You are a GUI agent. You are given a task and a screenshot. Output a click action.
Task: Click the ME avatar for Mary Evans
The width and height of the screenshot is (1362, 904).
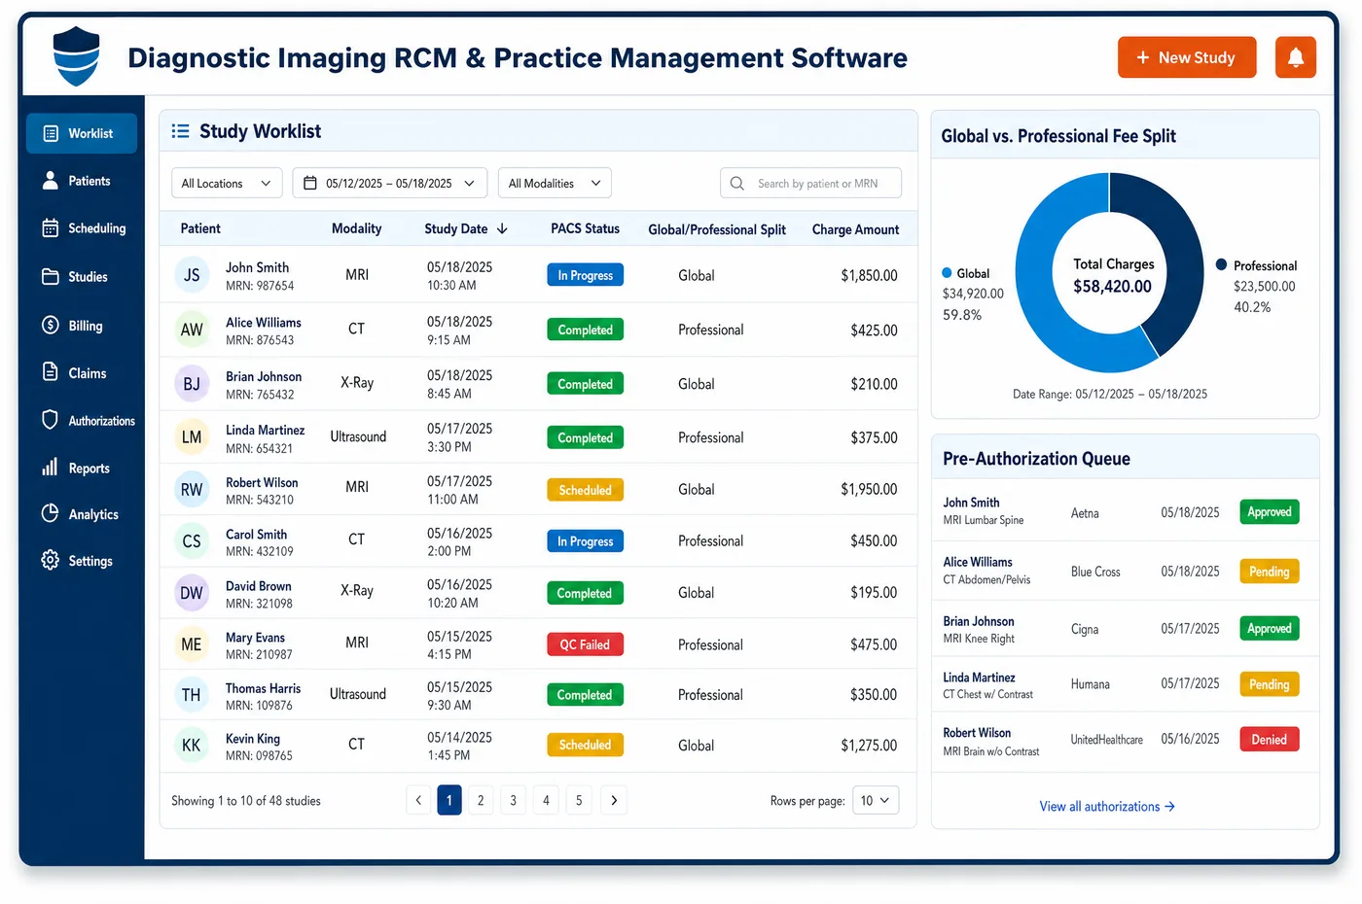[192, 644]
